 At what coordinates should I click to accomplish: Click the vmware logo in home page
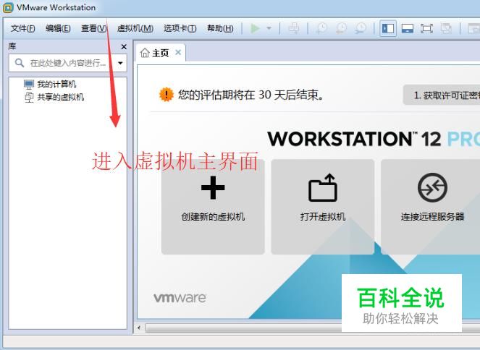(180, 298)
